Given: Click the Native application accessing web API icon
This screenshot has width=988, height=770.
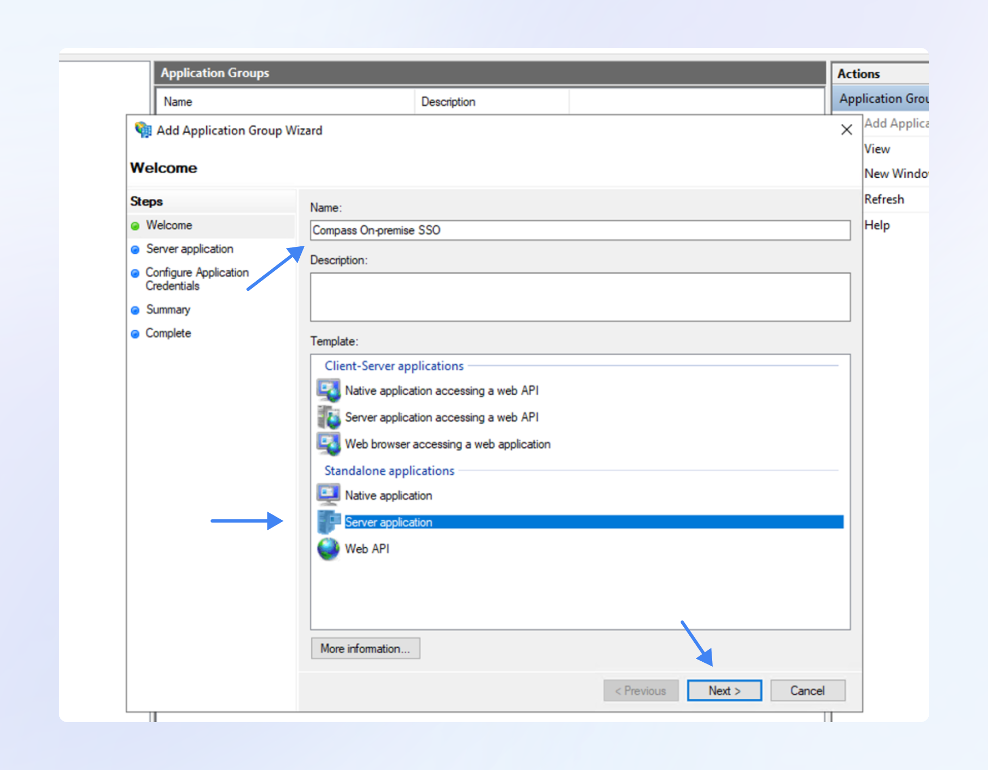Looking at the screenshot, I should [329, 390].
